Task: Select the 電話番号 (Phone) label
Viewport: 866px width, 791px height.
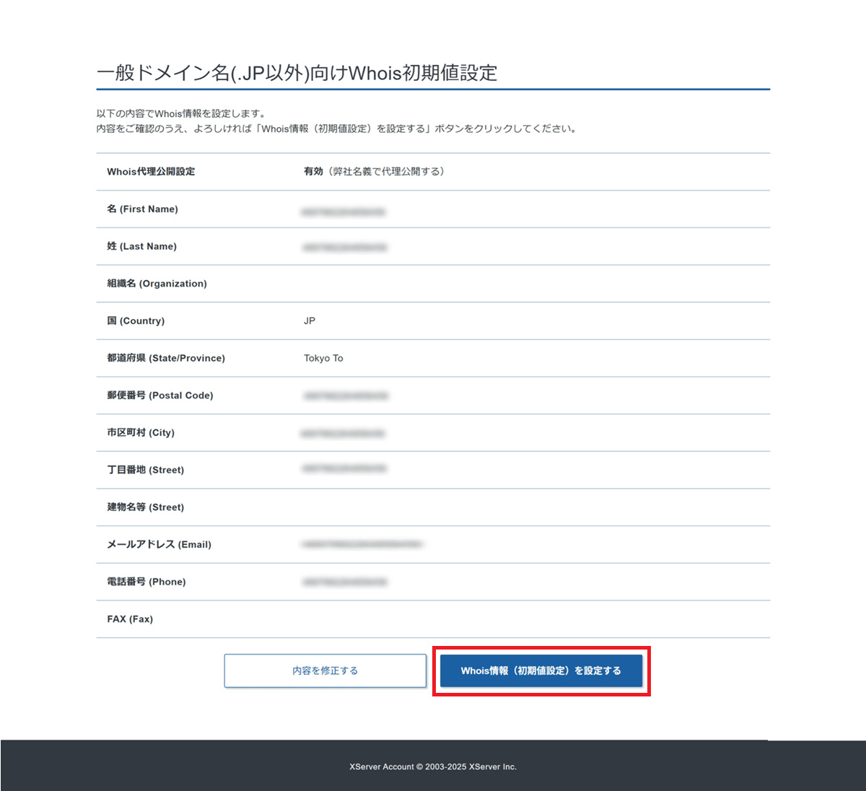Action: [x=146, y=582]
